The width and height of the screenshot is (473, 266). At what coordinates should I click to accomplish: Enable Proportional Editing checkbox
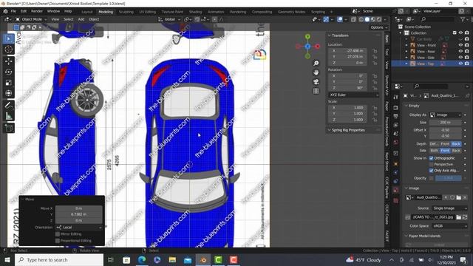(58, 241)
